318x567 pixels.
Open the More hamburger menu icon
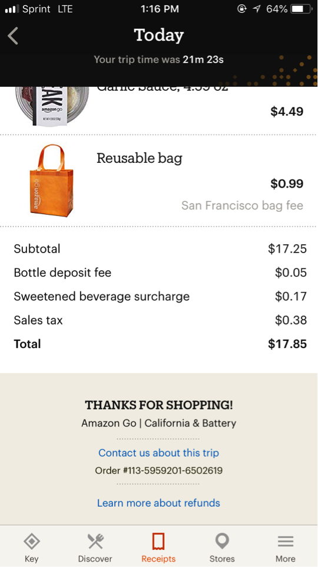click(x=286, y=541)
